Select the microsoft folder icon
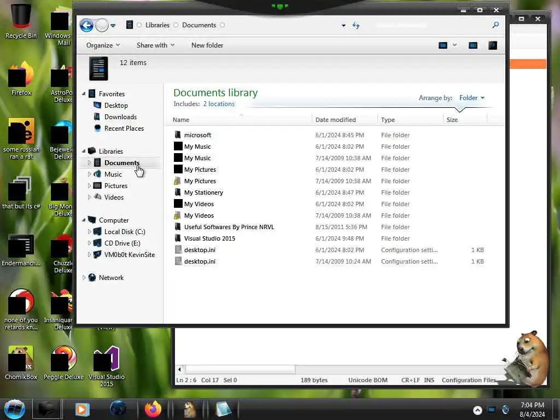Image resolution: width=560 pixels, height=420 pixels. 178,135
